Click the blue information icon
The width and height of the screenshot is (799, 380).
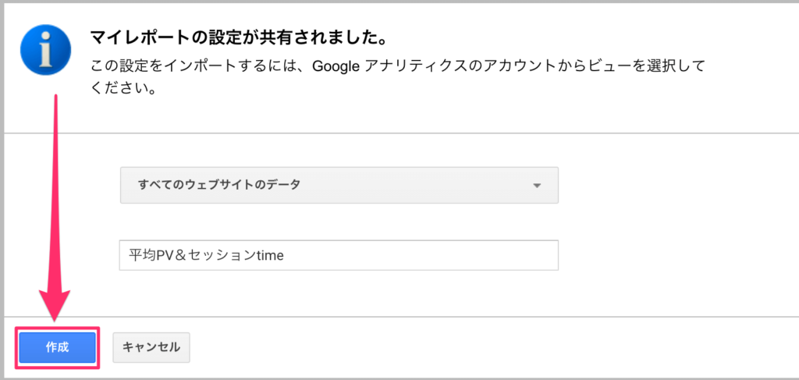click(x=46, y=50)
